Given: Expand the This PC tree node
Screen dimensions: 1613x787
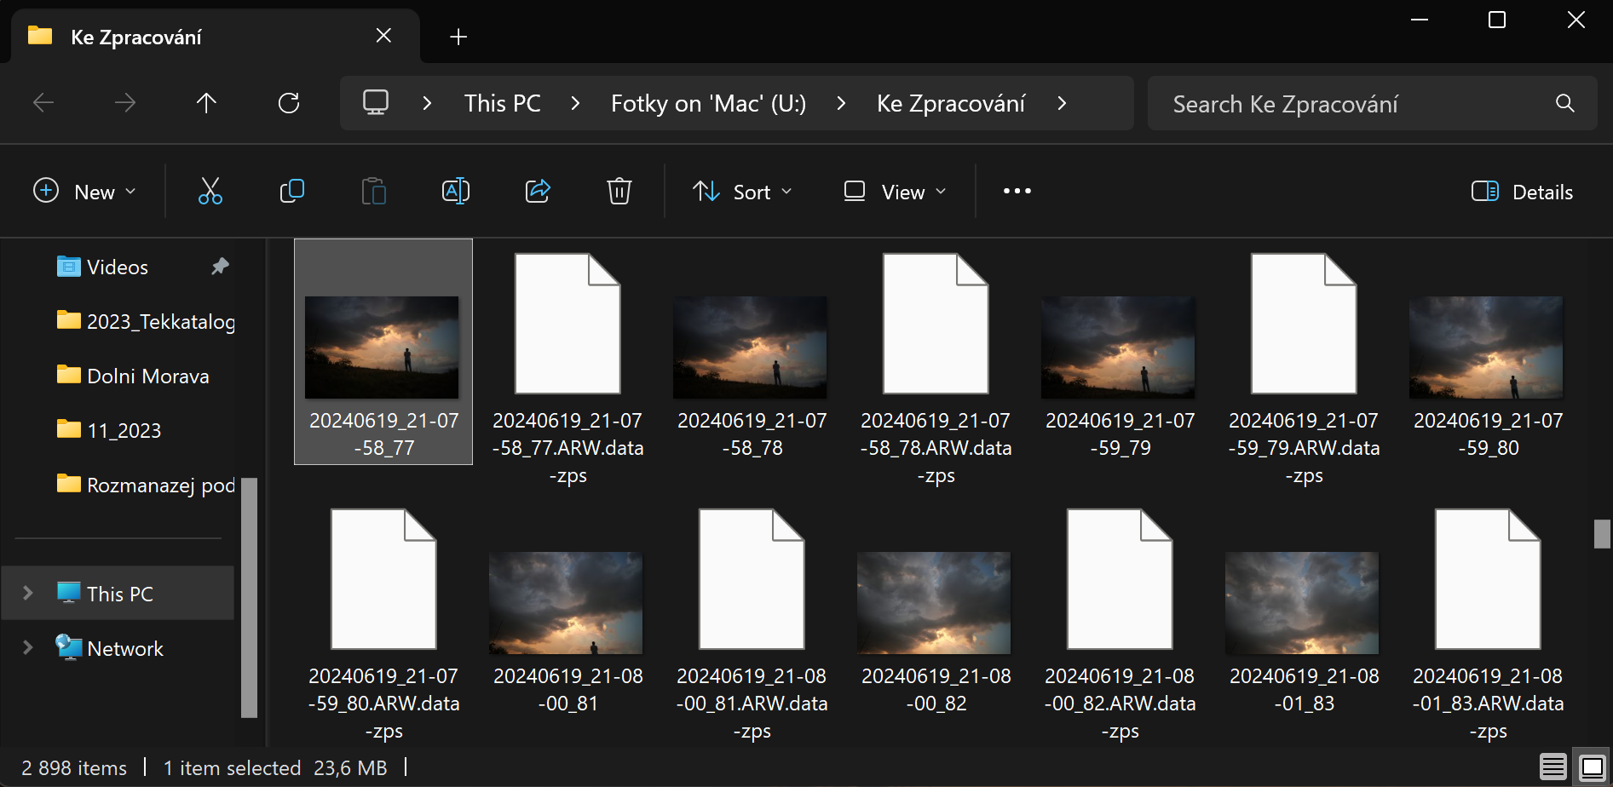Looking at the screenshot, I should click(27, 593).
